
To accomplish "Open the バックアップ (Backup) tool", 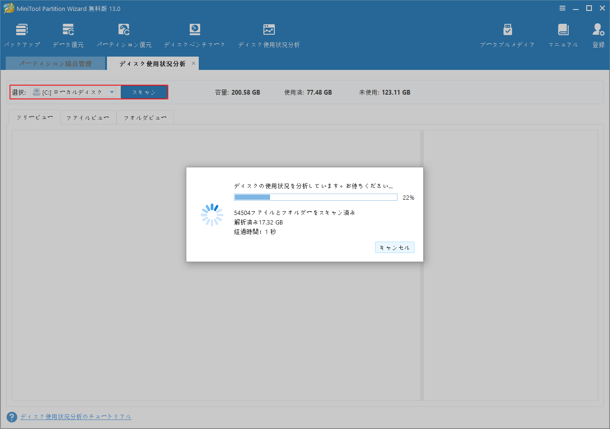I will [x=22, y=34].
